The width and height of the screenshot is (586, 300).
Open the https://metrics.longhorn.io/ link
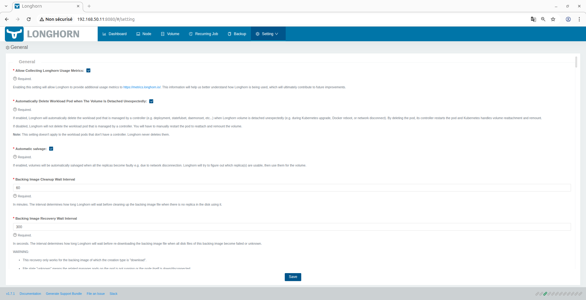pyautogui.click(x=142, y=87)
